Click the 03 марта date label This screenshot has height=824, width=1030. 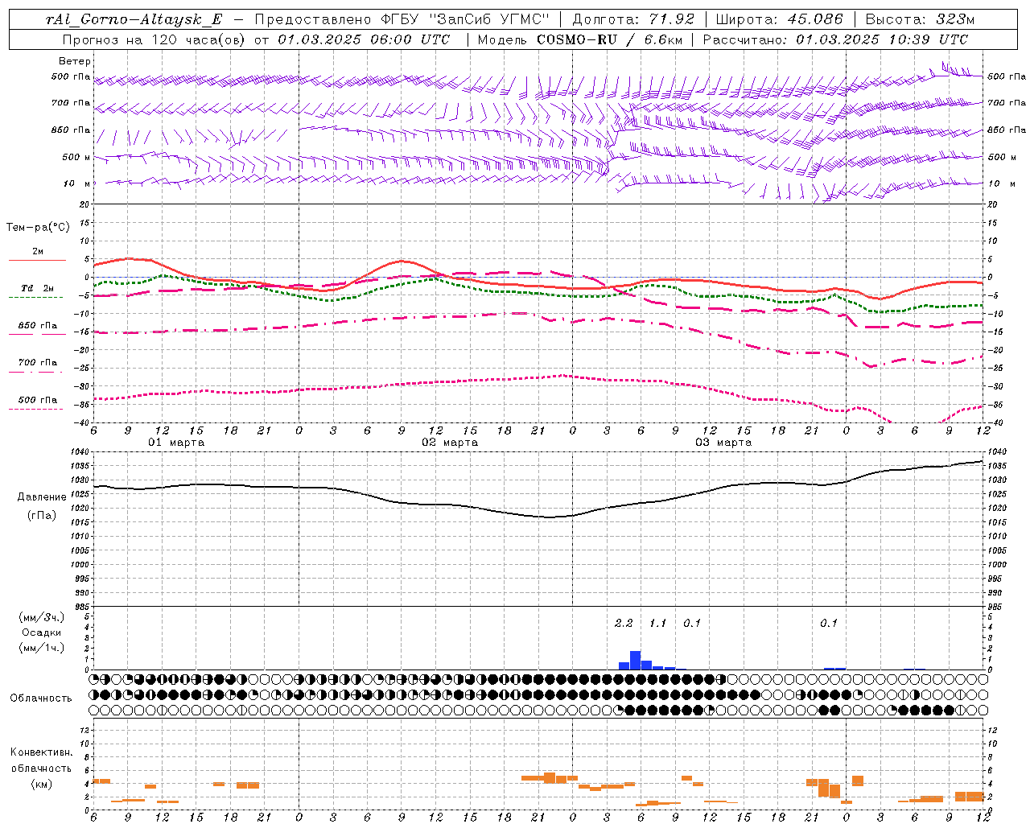tap(723, 443)
